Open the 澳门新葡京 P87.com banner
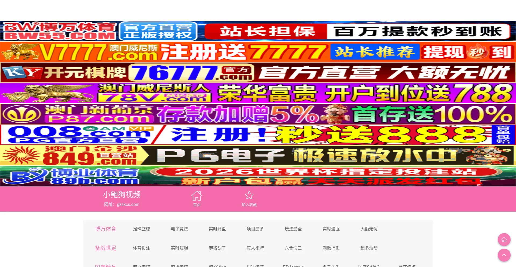 (x=258, y=114)
